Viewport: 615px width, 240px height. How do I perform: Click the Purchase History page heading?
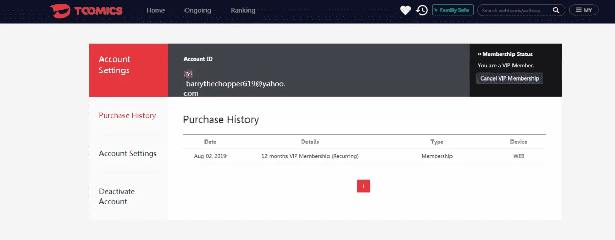pyautogui.click(x=221, y=120)
